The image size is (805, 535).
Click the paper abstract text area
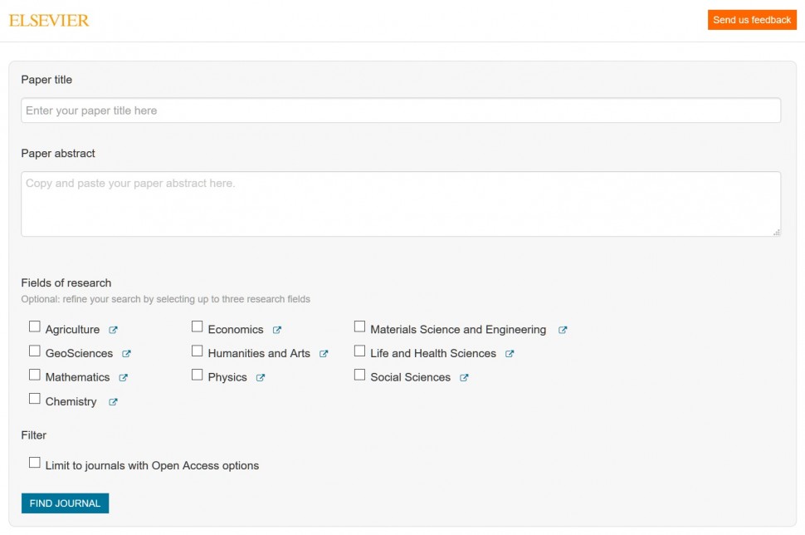point(401,202)
